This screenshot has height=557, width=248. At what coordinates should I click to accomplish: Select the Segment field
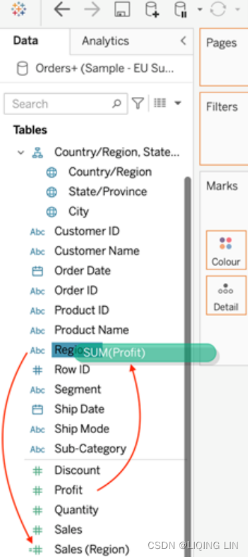(x=77, y=389)
